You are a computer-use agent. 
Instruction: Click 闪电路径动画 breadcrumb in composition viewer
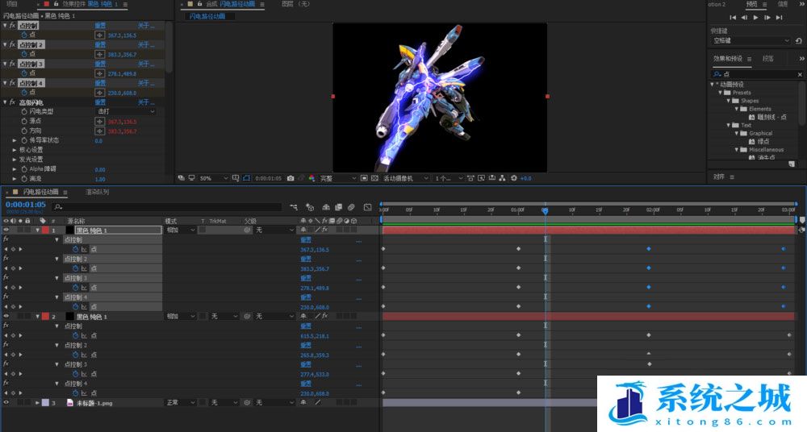coord(207,16)
